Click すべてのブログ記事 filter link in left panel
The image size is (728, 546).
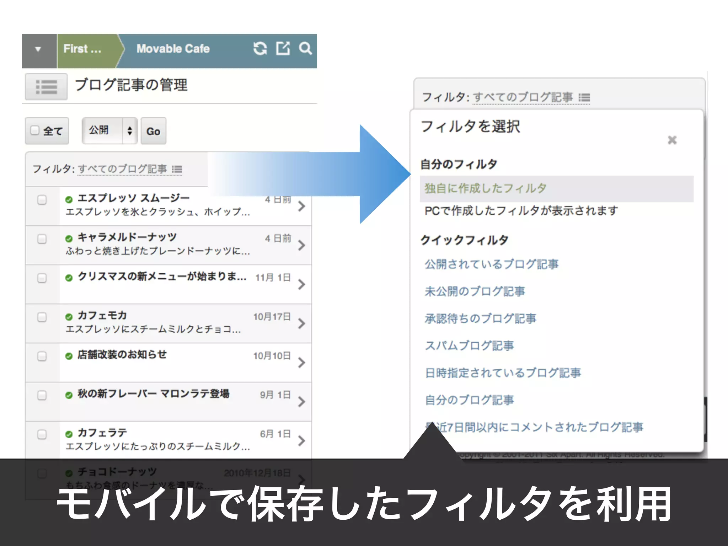point(122,169)
